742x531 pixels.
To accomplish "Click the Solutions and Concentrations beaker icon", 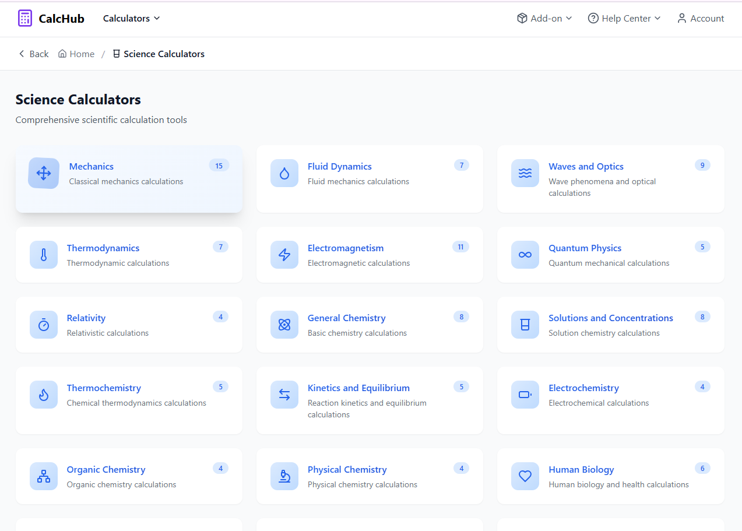I will tap(525, 325).
